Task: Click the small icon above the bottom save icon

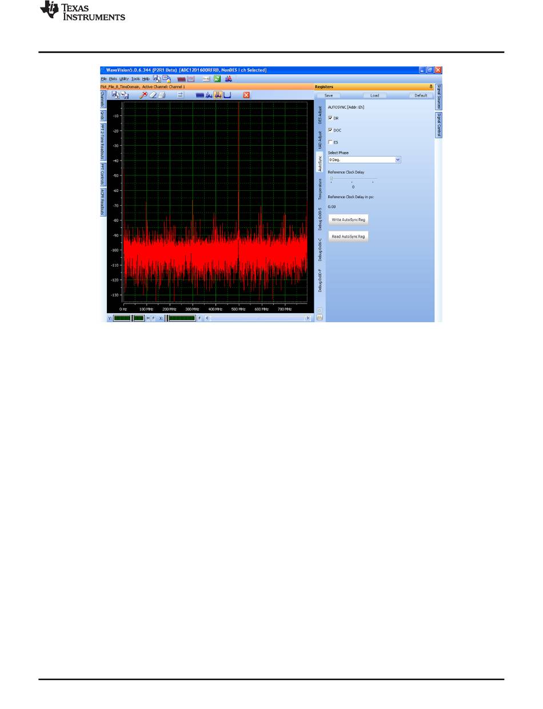Action: pyautogui.click(x=320, y=310)
